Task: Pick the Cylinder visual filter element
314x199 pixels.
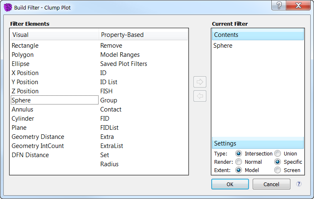Action: click(23, 119)
